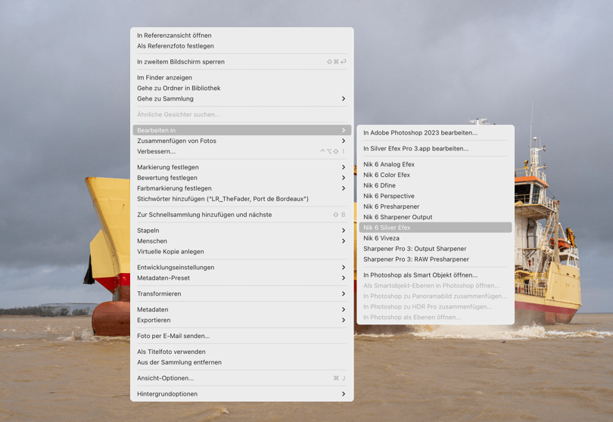Choose 'Nik 6 Presharpener'

435,206
